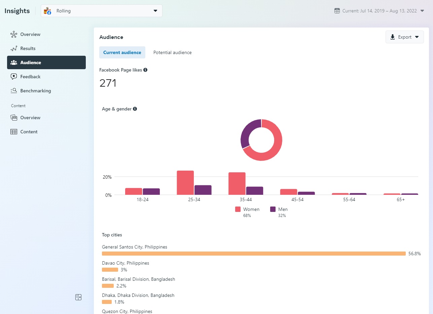Click the Overview network icon in sidebar

click(14, 34)
